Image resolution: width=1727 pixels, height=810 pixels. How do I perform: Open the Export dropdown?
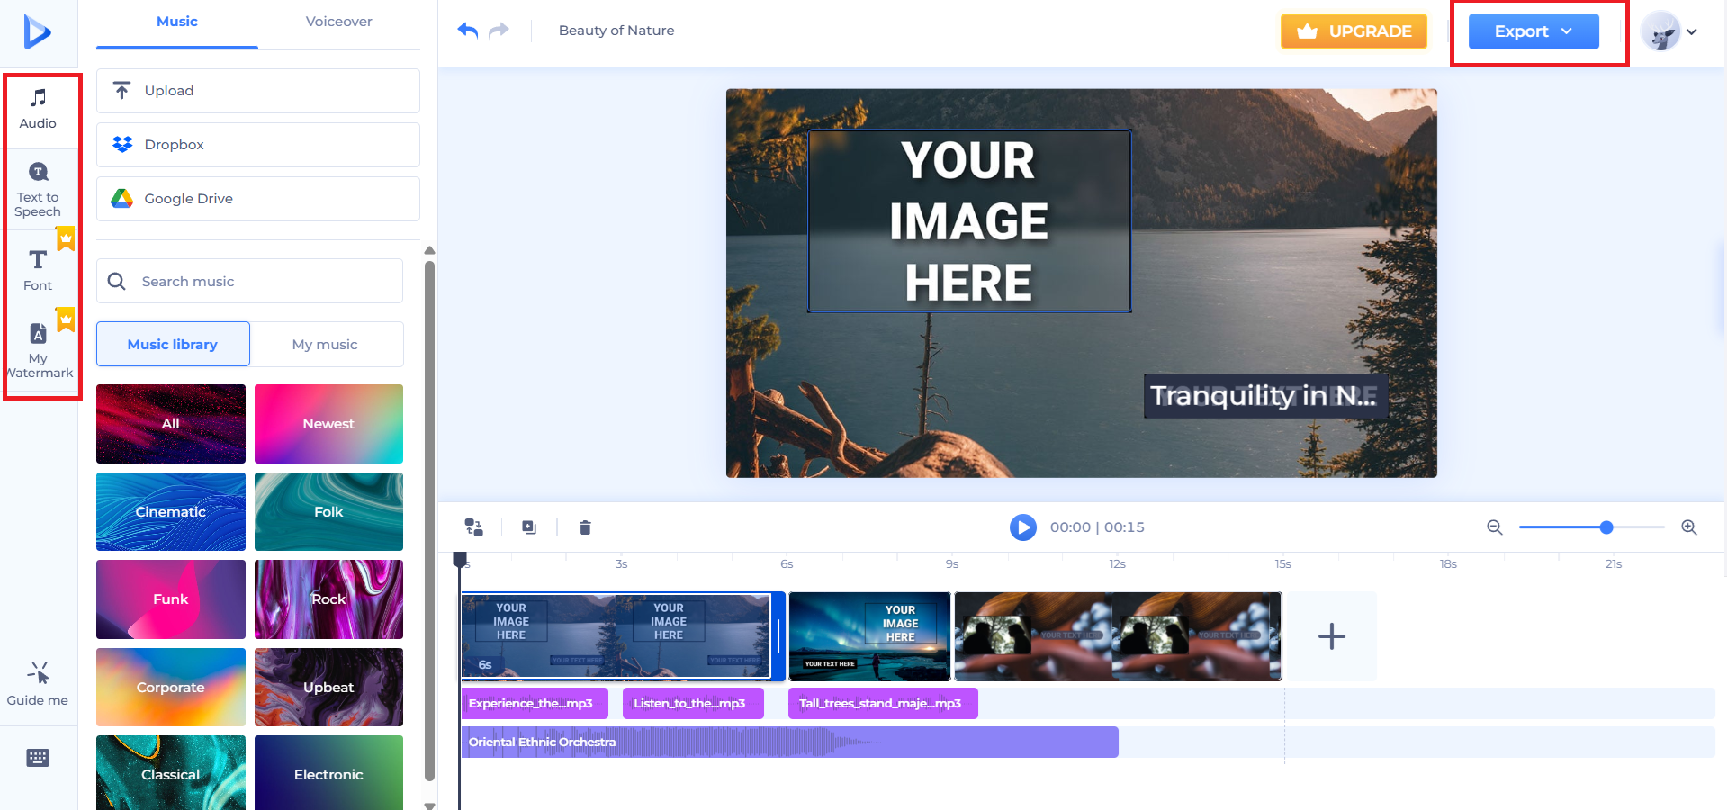coord(1534,31)
